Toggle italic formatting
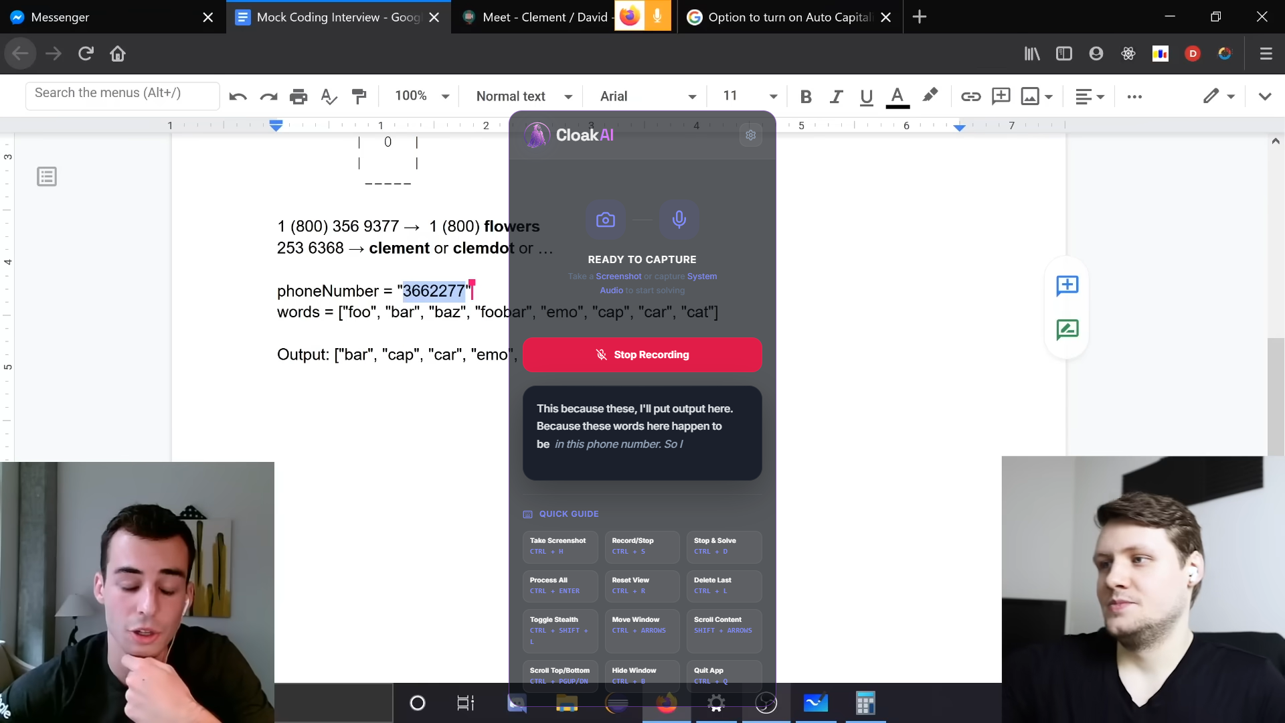 pyautogui.click(x=836, y=96)
